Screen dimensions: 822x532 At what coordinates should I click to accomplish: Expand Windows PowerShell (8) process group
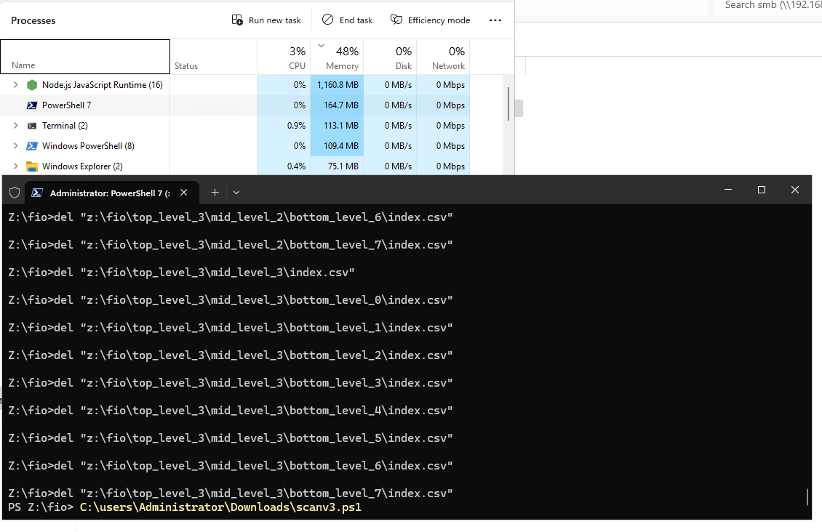click(16, 145)
